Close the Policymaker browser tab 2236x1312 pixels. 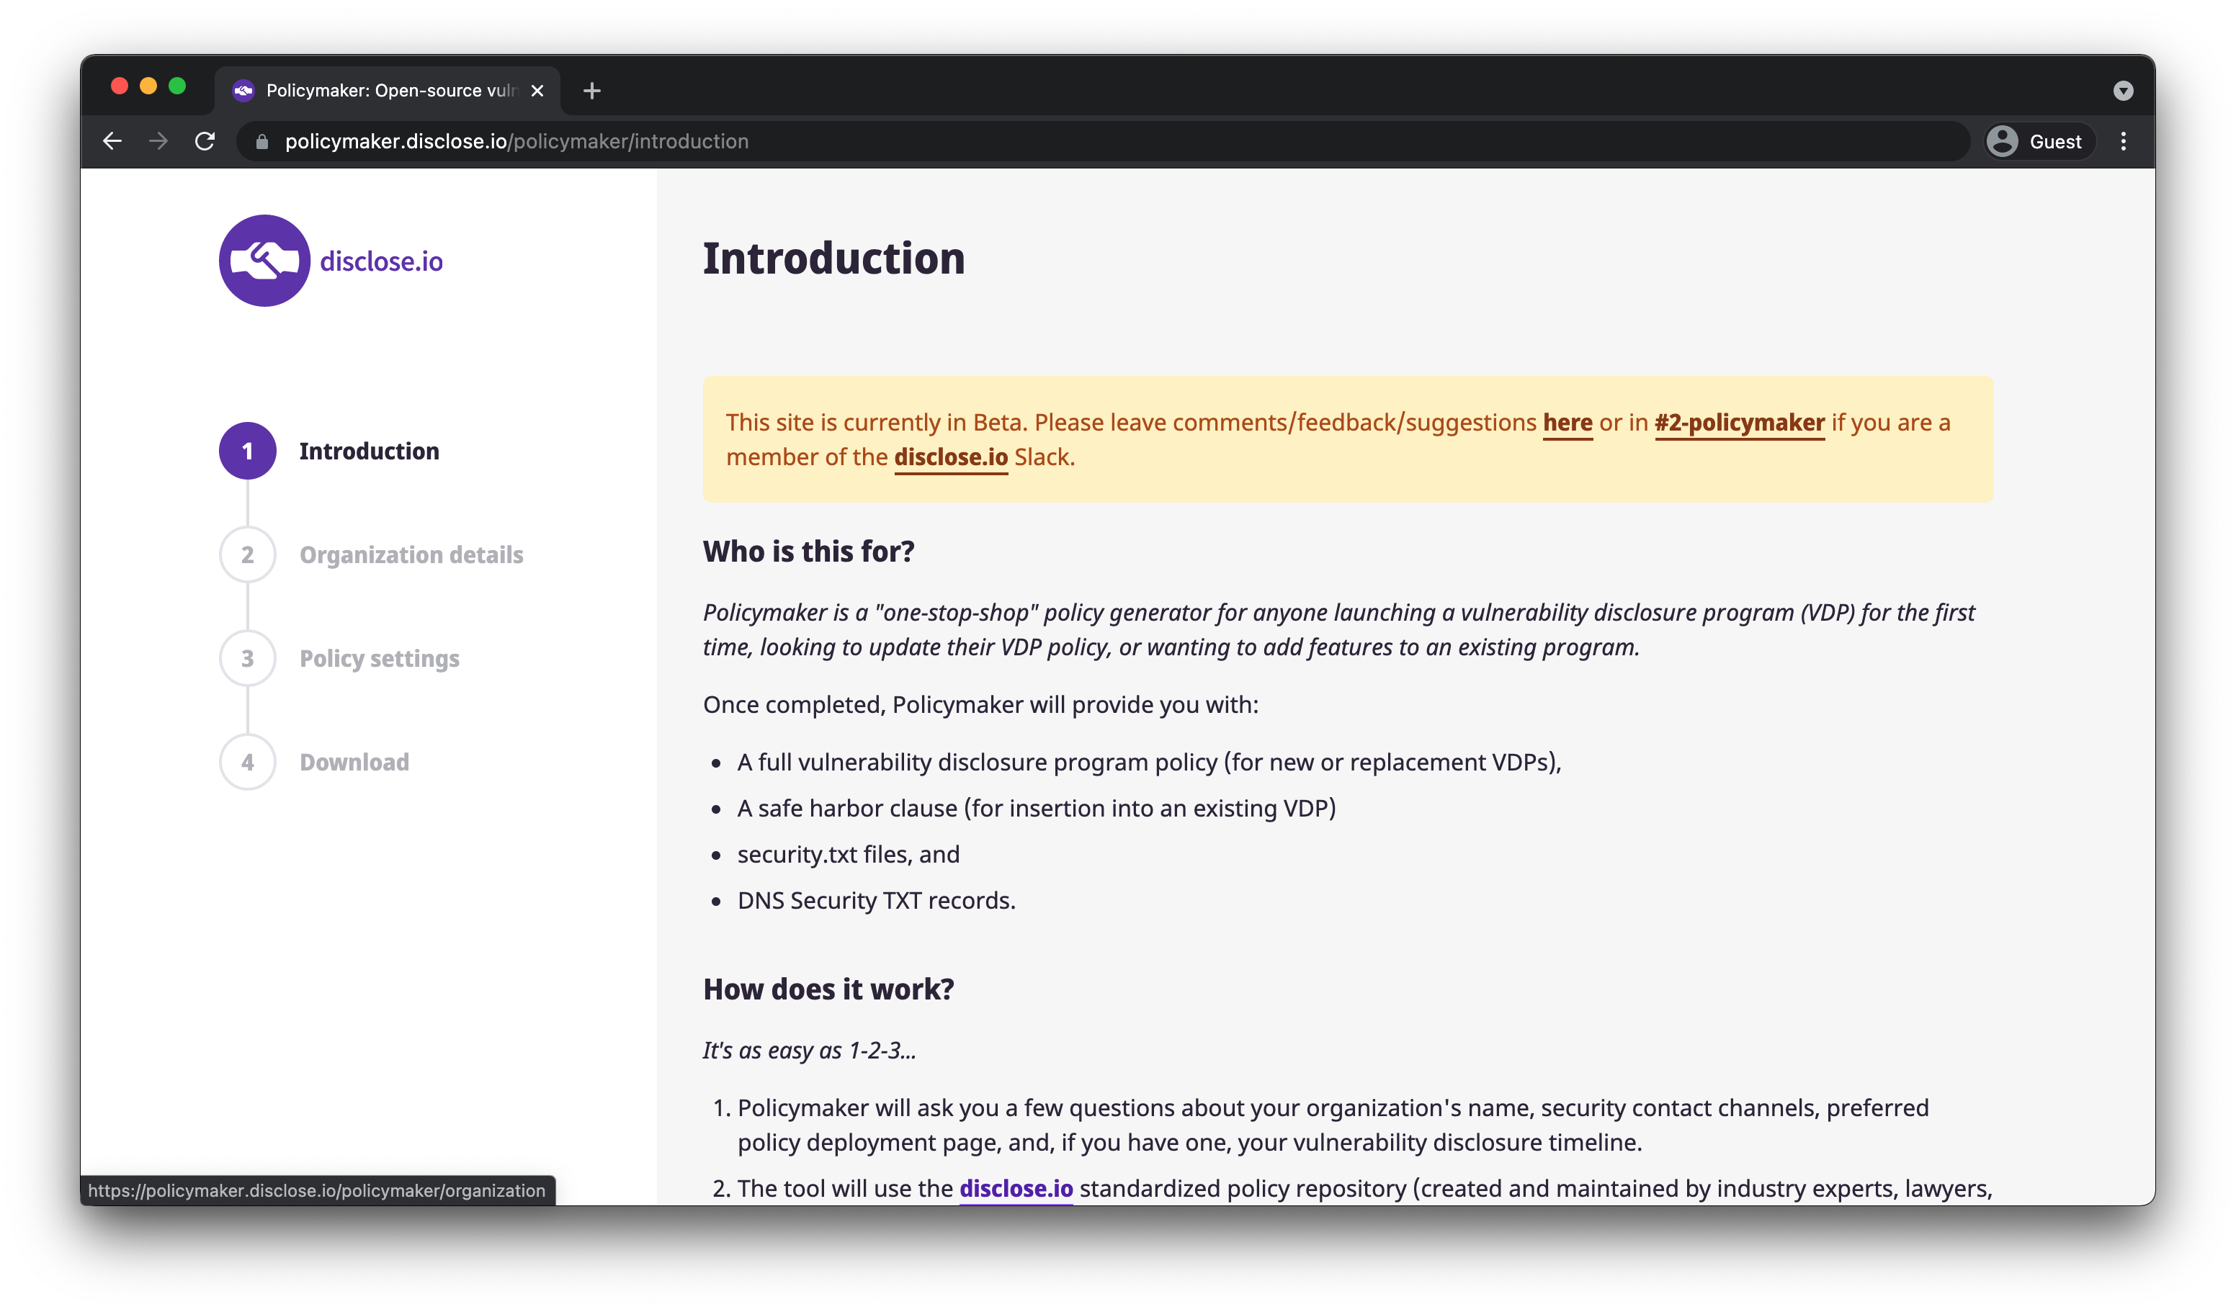[x=537, y=91]
